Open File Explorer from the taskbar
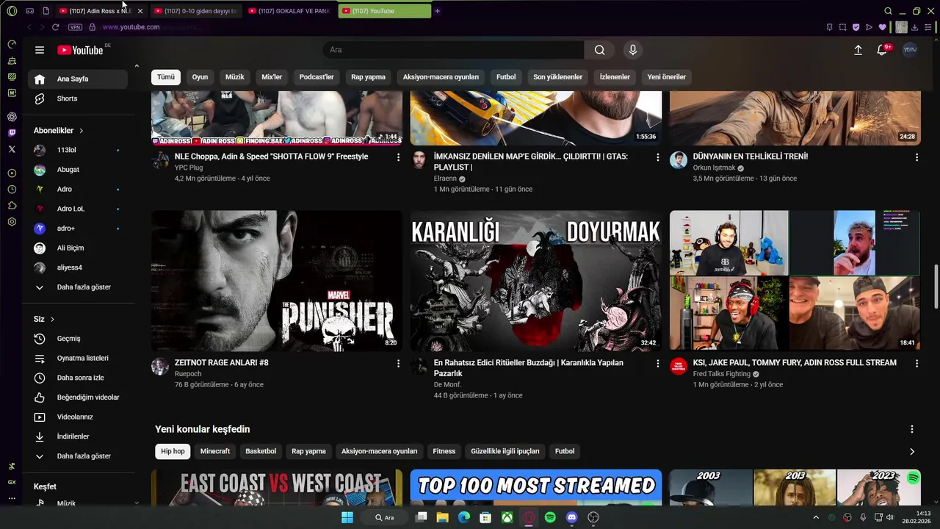 pos(442,517)
